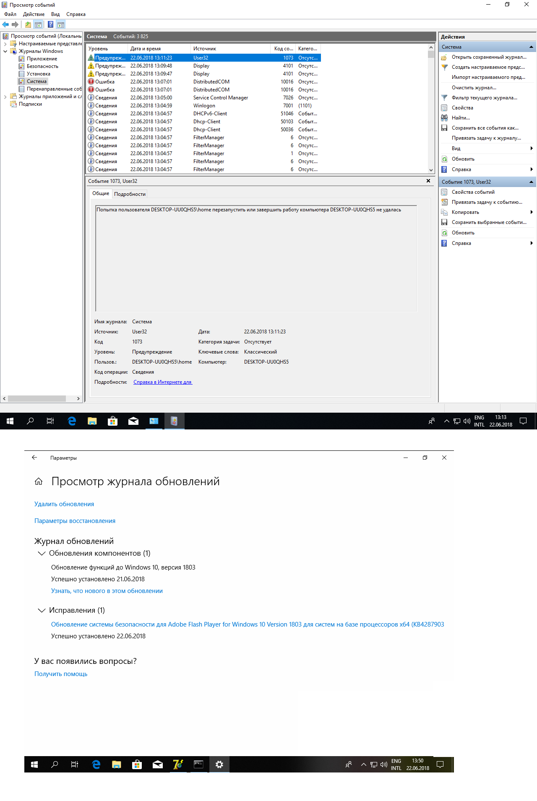Image resolution: width=537 pixels, height=801 pixels.
Task: Collapse the Исправления section
Action: pos(42,610)
